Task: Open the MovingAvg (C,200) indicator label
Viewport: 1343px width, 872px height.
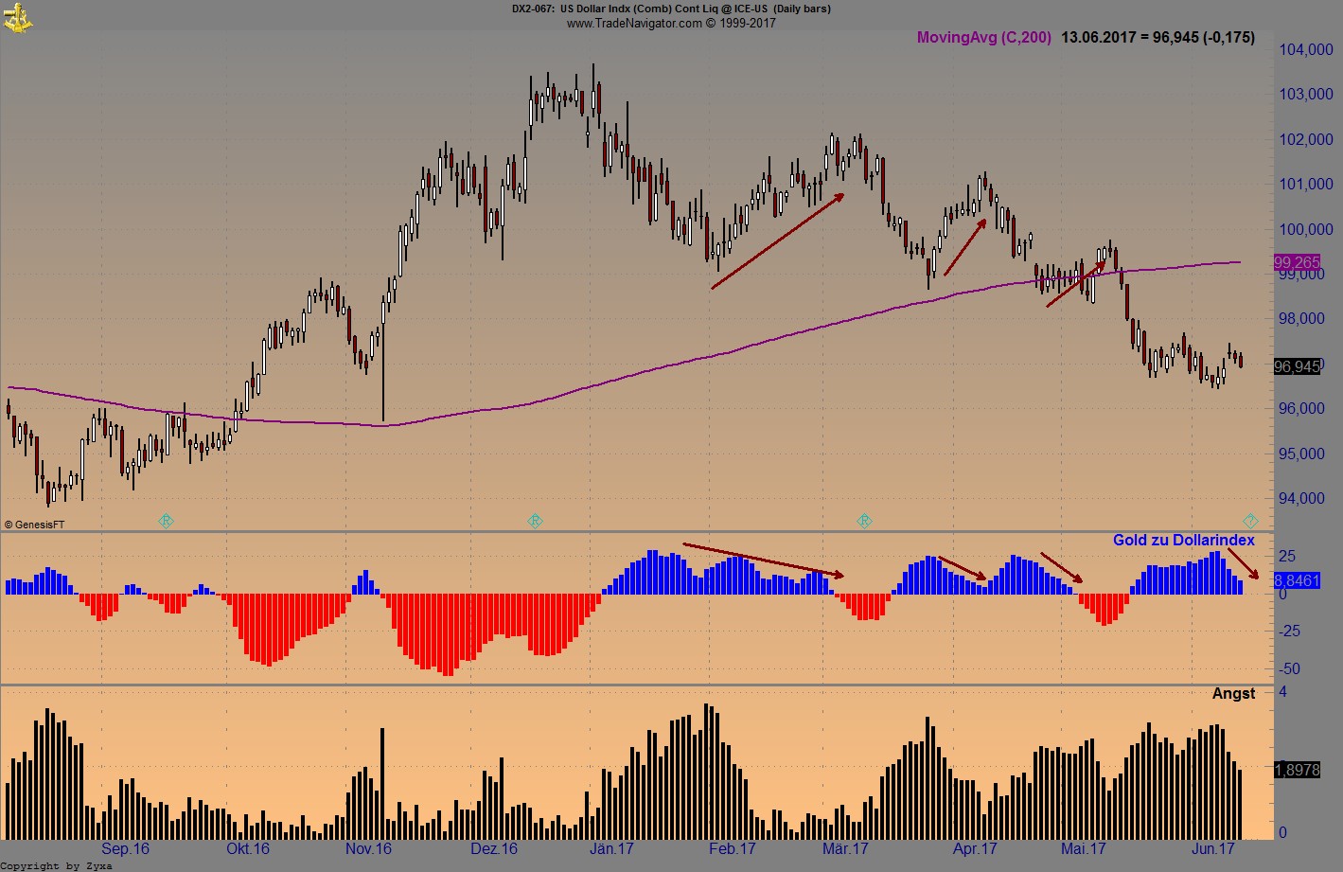Action: click(984, 38)
